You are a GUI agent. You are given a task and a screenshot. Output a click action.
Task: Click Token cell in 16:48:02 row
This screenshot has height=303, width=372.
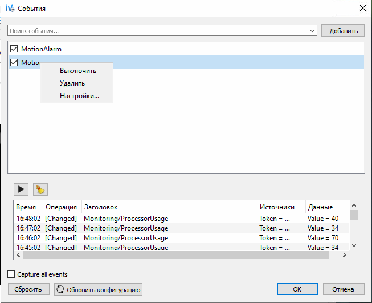275,219
